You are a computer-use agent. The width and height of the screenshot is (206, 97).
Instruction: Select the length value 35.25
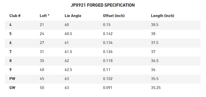point(156,88)
